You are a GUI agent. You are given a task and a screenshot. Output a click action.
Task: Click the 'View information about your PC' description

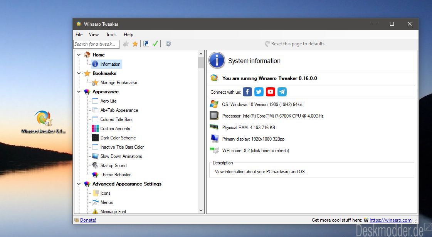261,172
